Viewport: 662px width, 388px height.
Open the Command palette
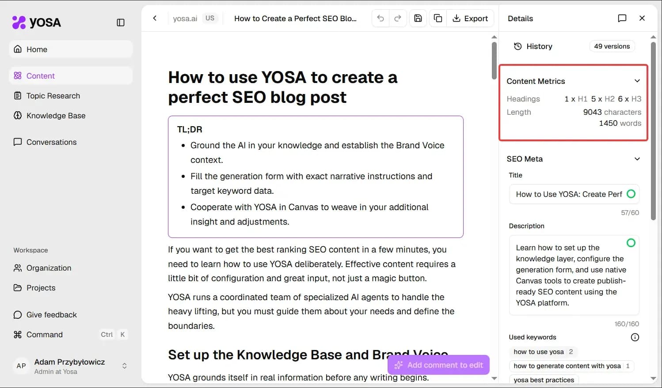tap(71, 335)
